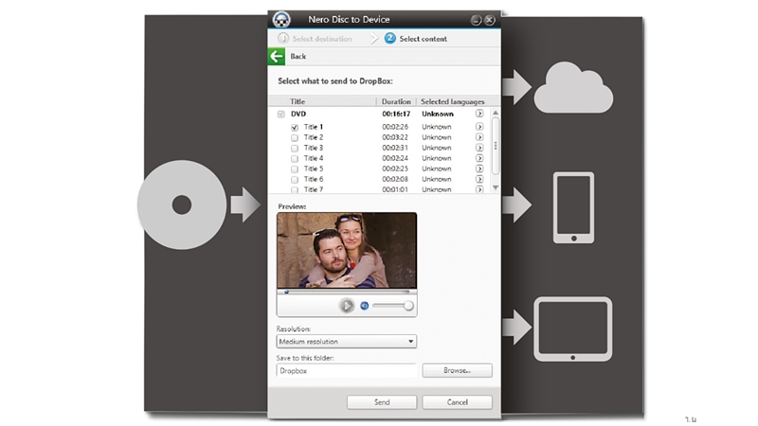Seek on the preview progress bar

pos(347,292)
